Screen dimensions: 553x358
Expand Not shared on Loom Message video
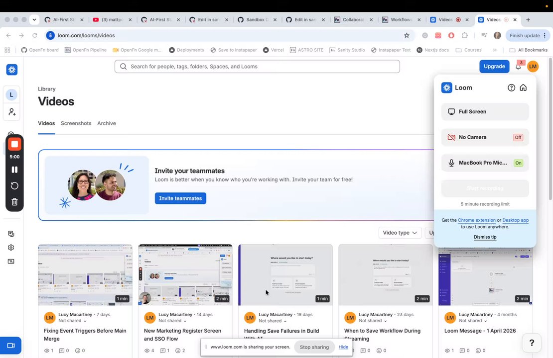(473, 321)
